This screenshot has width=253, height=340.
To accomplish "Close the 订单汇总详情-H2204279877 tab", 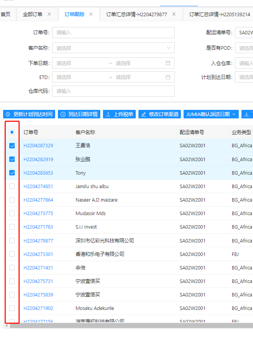I will click(174, 14).
